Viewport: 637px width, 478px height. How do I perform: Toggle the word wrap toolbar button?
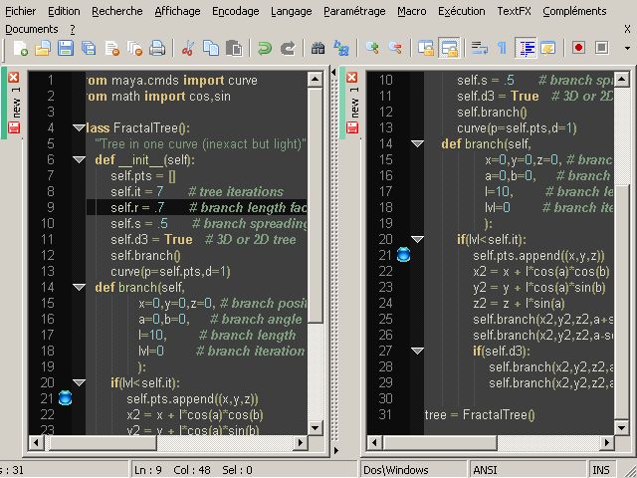[x=478, y=48]
